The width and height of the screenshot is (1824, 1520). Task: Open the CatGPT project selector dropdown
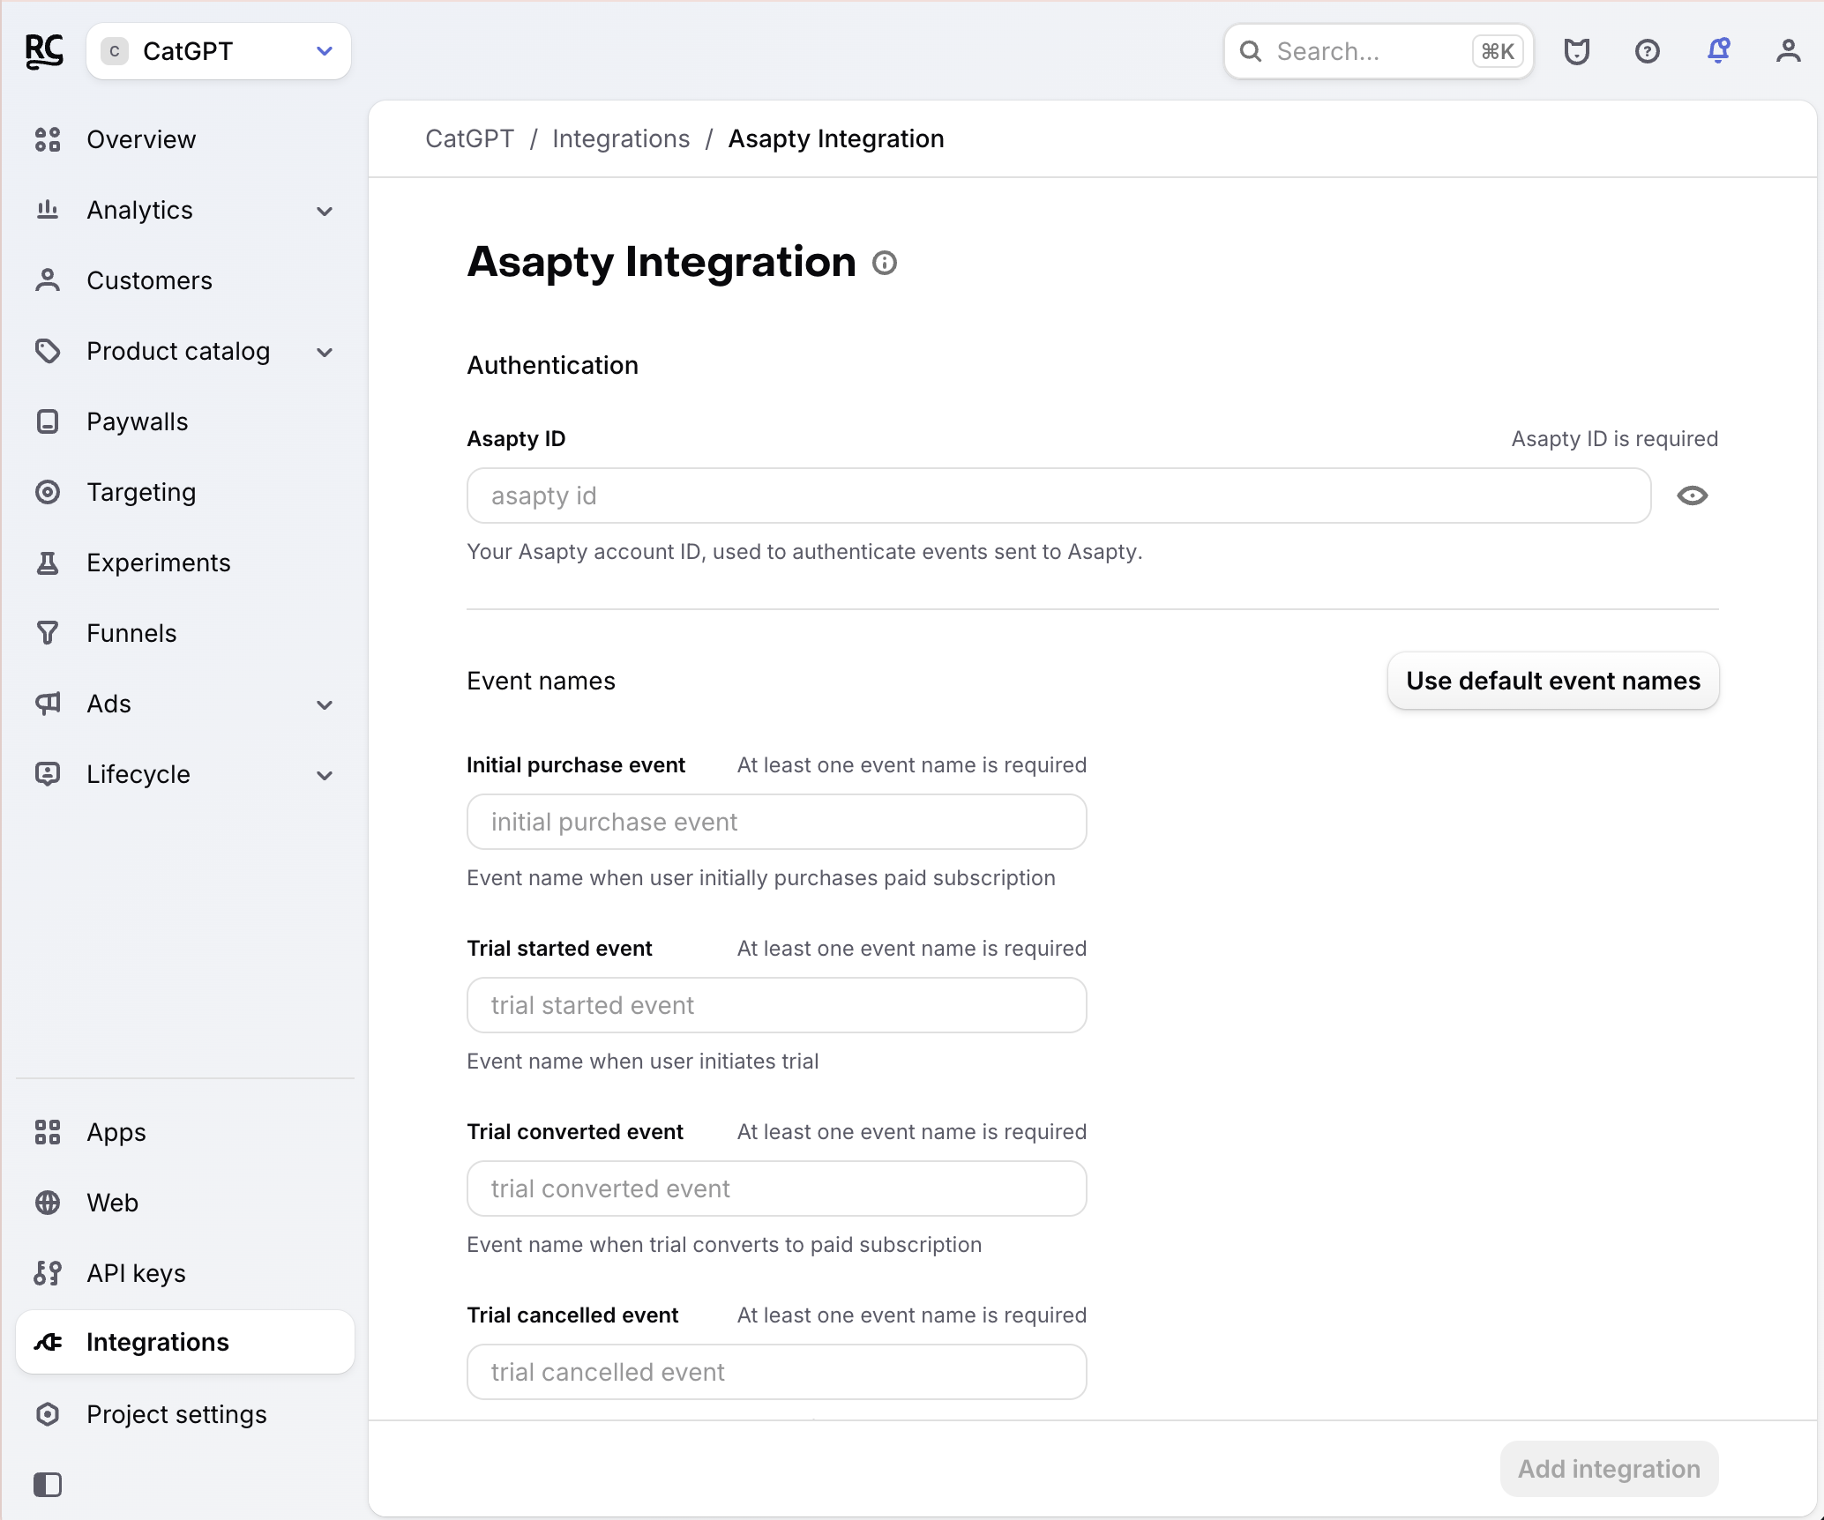pos(219,51)
